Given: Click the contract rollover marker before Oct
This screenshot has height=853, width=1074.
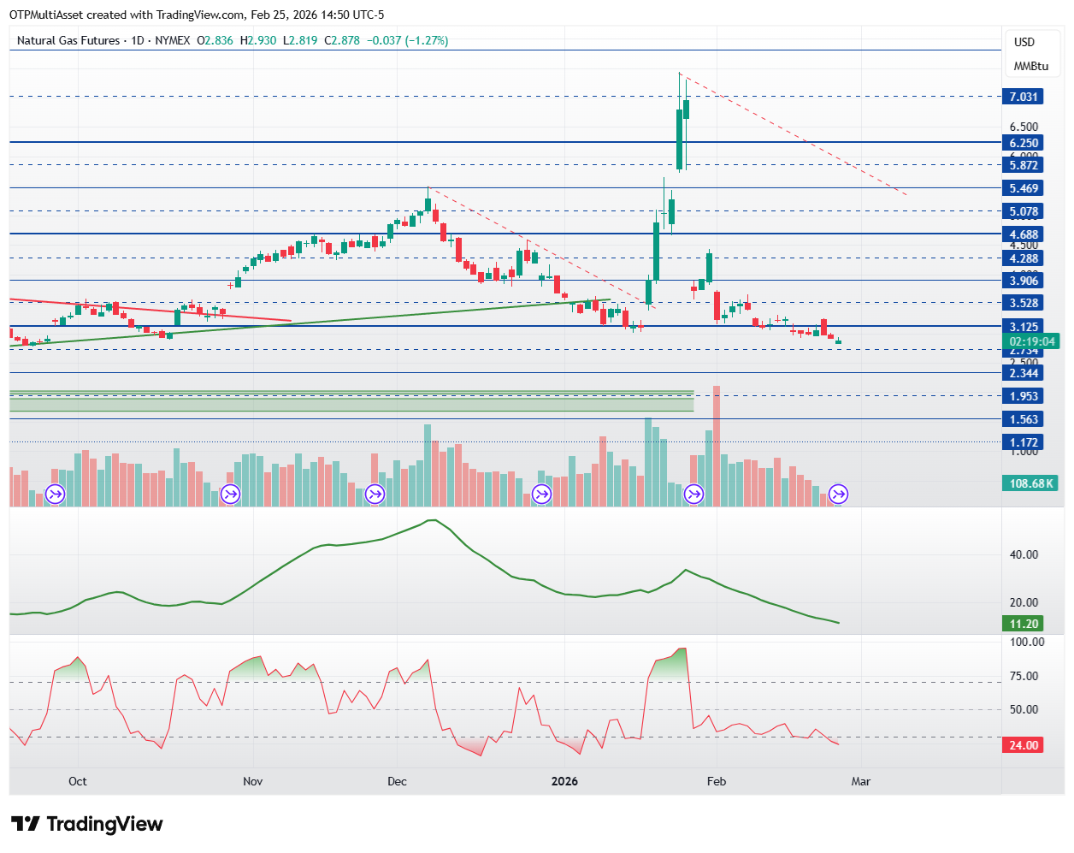Looking at the screenshot, I should tap(56, 494).
